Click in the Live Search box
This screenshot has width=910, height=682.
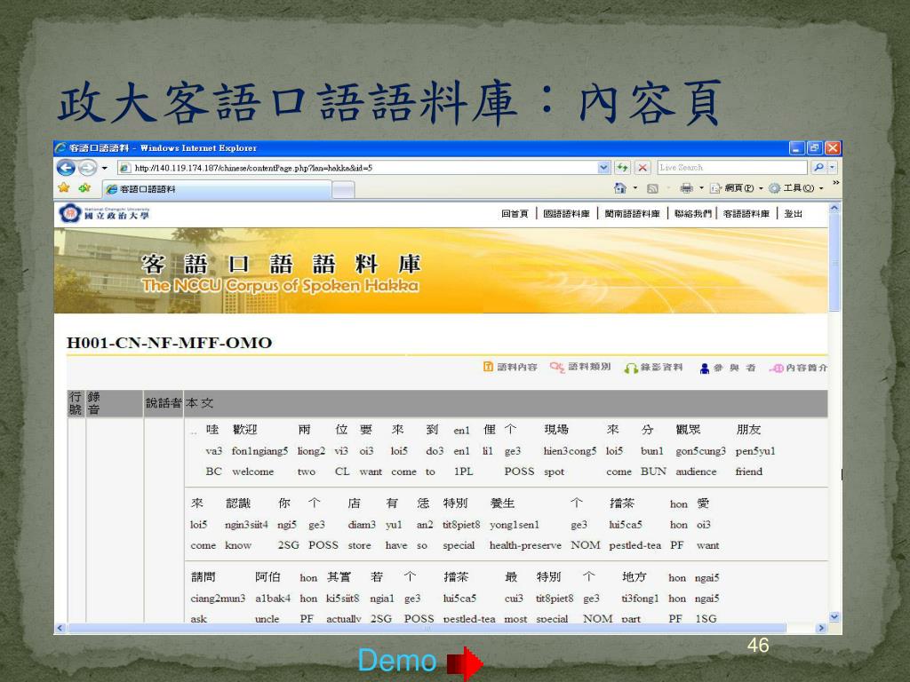(x=732, y=168)
